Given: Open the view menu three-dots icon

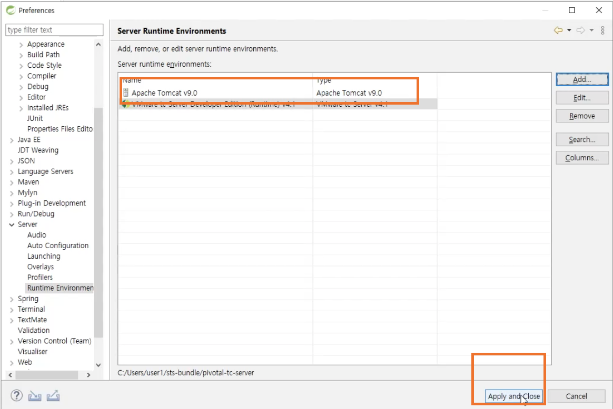Looking at the screenshot, I should [x=602, y=30].
